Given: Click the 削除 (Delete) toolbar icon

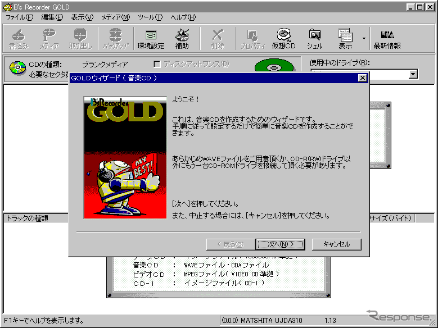Looking at the screenshot, I should point(218,39).
